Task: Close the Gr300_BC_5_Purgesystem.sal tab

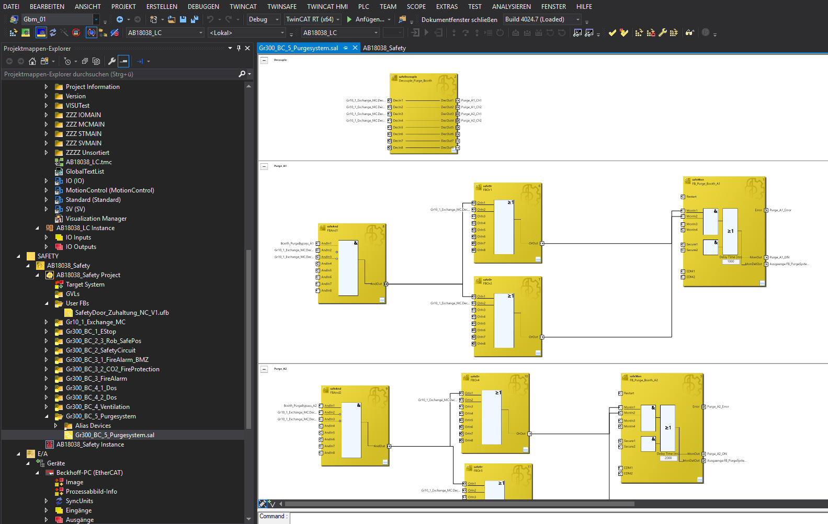Action: click(355, 48)
